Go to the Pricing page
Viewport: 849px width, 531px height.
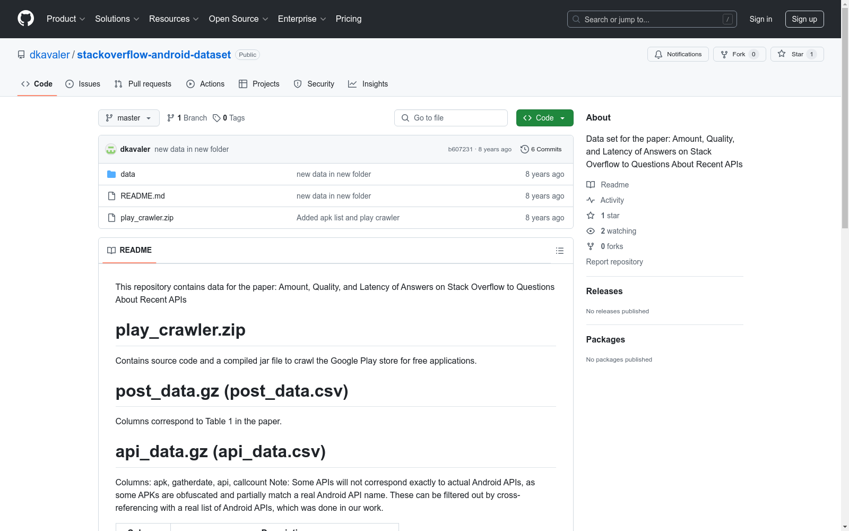[349, 19]
